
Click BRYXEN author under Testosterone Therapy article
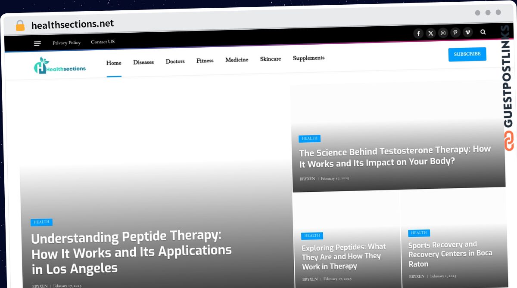point(307,179)
